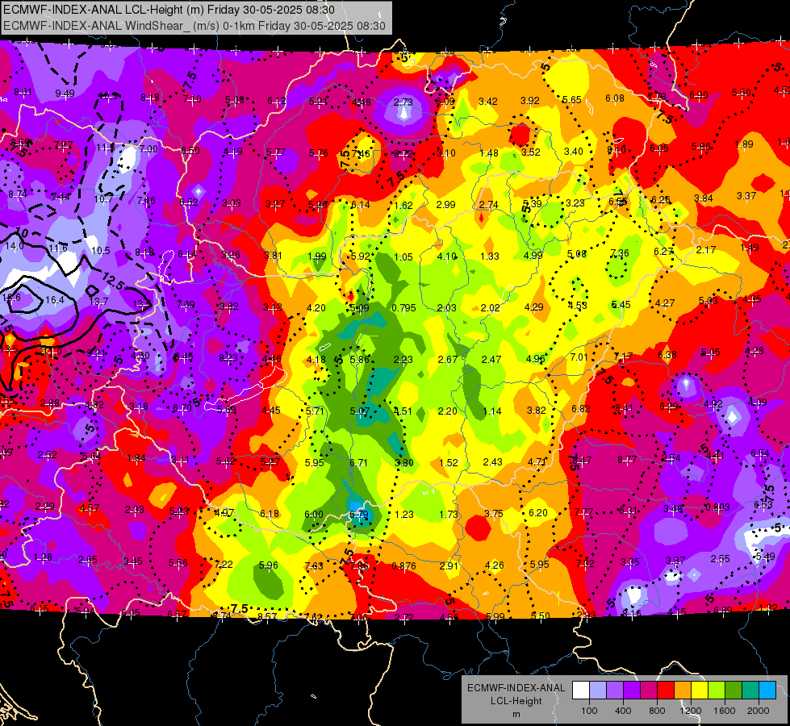Pick the yellow legend swatch

pos(700,691)
